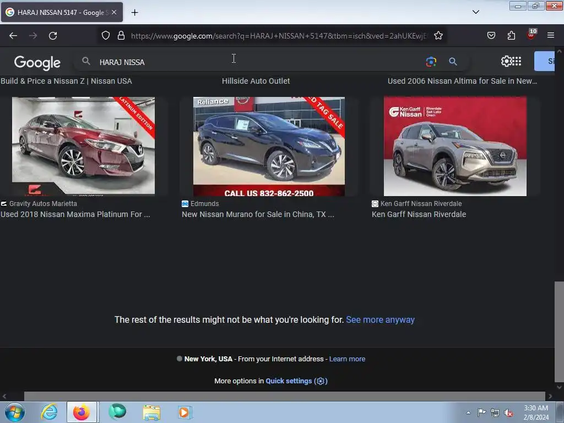564x423 pixels.
Task: Click the blue Sign in button
Action: (x=545, y=61)
